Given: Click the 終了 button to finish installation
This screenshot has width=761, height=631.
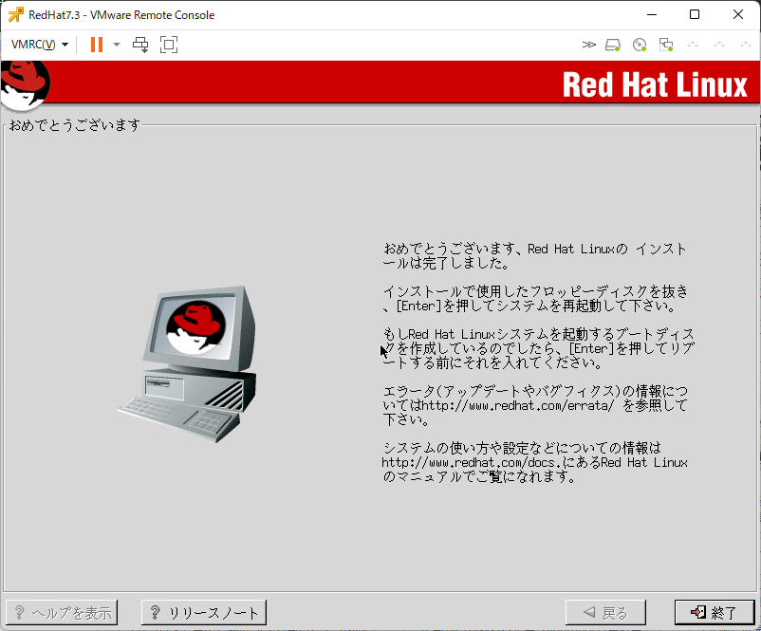Looking at the screenshot, I should coord(715,613).
